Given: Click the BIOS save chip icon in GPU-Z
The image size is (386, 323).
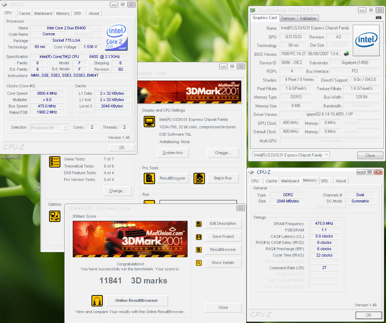Looking at the screenshot, I should (346, 53).
